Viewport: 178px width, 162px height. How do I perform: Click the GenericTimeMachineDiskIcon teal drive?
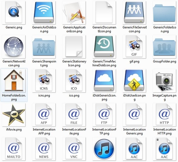(104, 47)
